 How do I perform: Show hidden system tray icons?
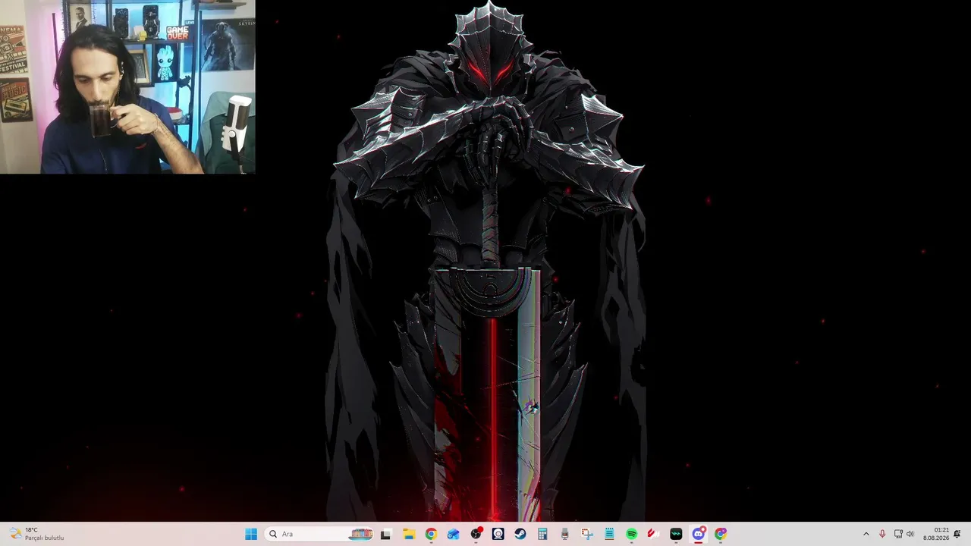866,534
